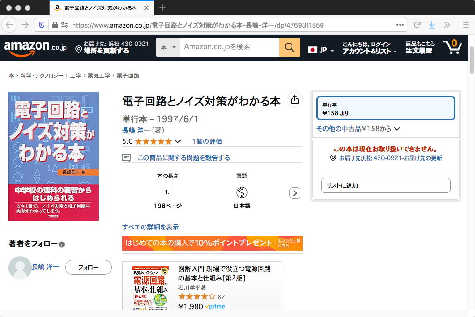Open the JP language selector

coord(321,50)
